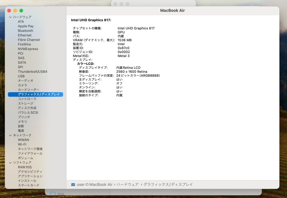This screenshot has width=287, height=198.
Task: Click the revision ID value '0x0002'
Action: [124, 52]
